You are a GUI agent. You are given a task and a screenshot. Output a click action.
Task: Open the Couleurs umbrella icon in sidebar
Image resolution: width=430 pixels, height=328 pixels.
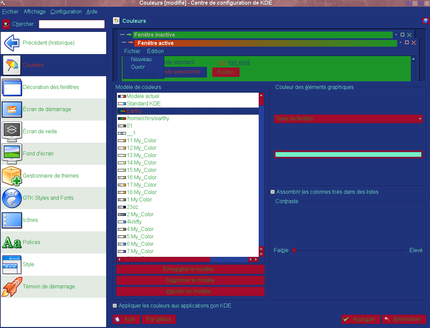click(12, 65)
